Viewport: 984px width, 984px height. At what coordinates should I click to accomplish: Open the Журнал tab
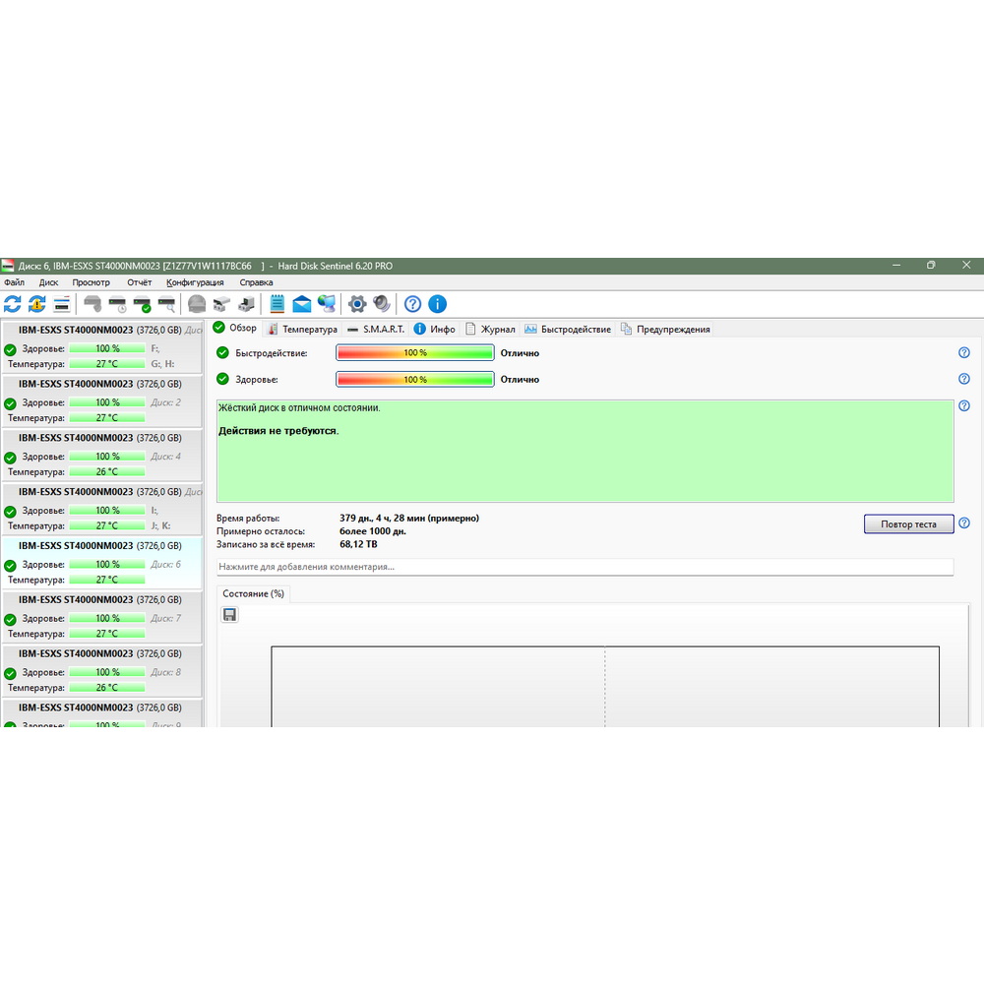click(490, 329)
